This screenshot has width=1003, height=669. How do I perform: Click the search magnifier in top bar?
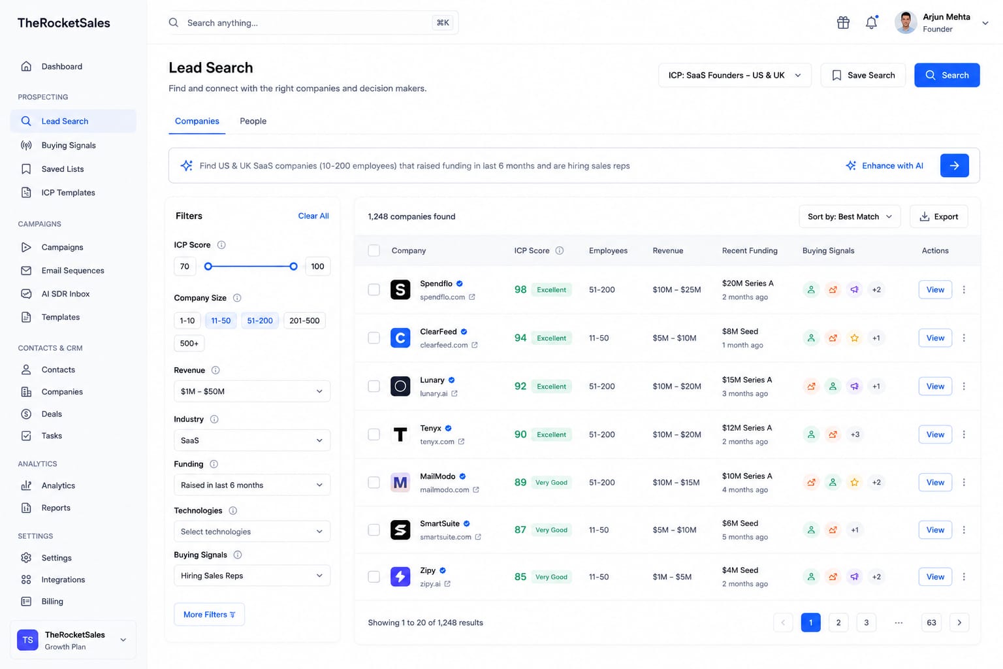(174, 23)
